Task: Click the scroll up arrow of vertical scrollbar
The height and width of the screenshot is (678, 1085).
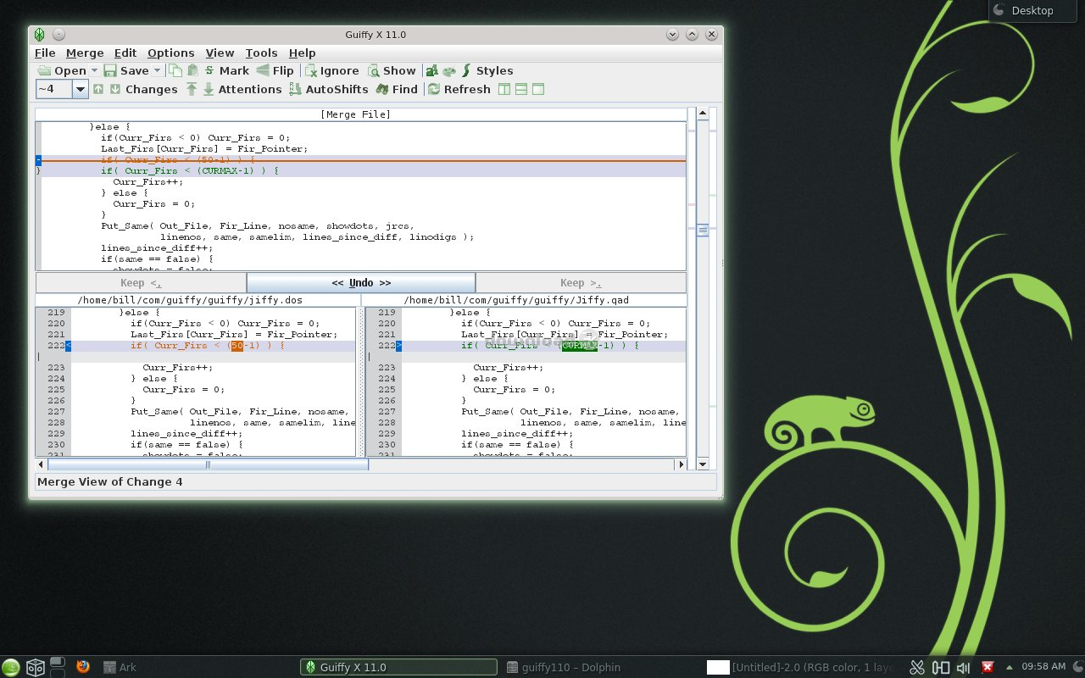Action: [x=703, y=113]
